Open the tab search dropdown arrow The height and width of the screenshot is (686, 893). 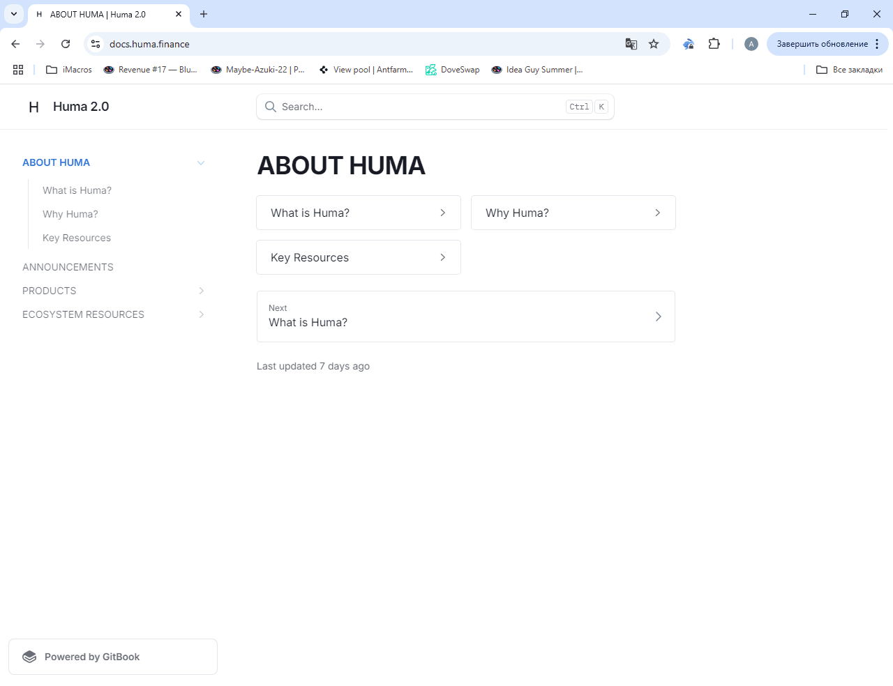[14, 14]
